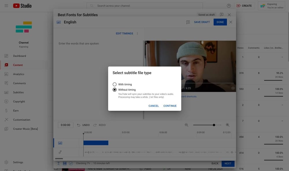This screenshot has width=289, height=171.
Task: Open the CREATE menu in the top bar
Action: pos(244,5)
